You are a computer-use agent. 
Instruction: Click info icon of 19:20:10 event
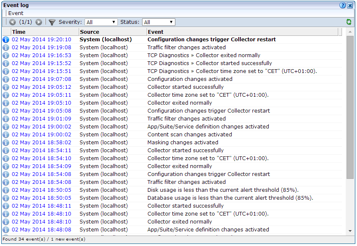6,40
